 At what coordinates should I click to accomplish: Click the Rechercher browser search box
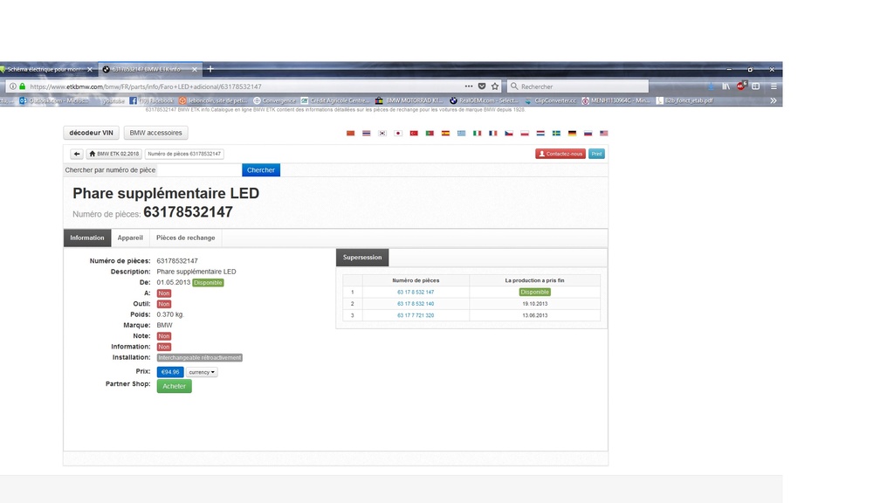point(578,86)
